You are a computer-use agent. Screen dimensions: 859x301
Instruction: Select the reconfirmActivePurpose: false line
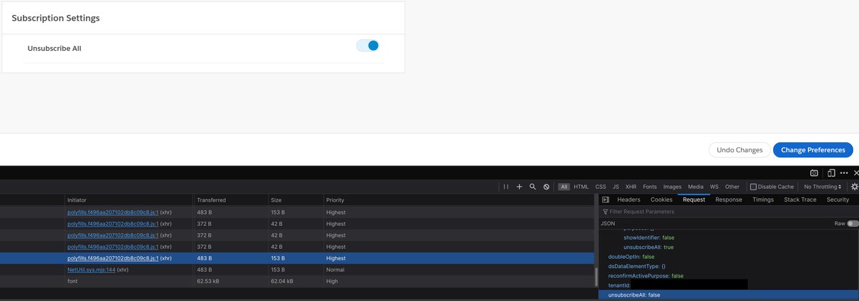coord(646,276)
